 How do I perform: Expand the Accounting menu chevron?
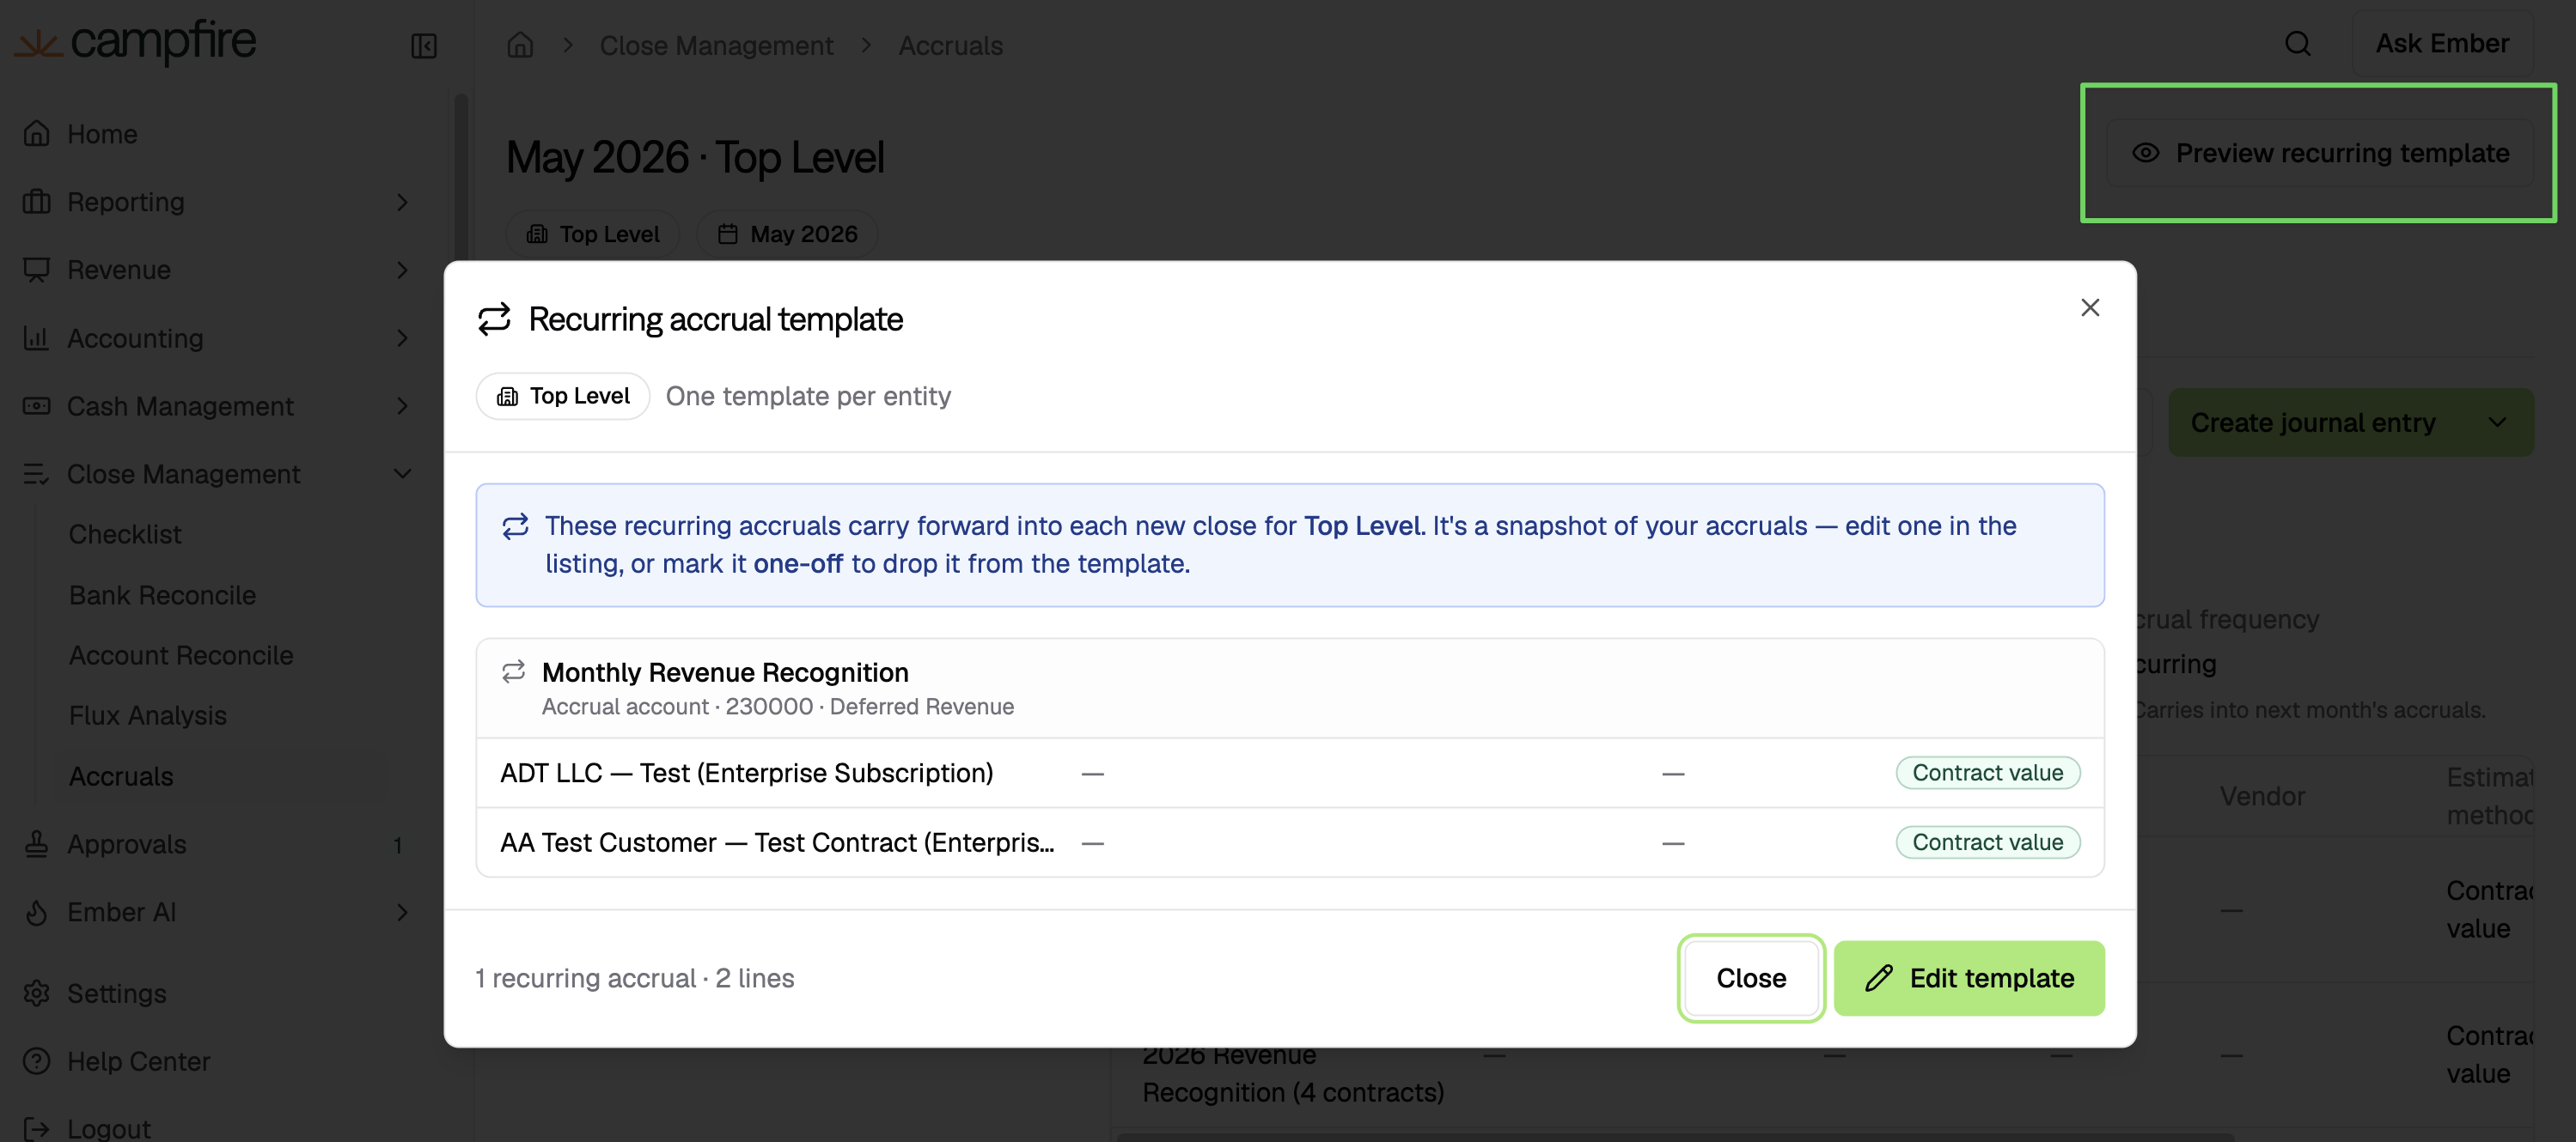[x=402, y=338]
